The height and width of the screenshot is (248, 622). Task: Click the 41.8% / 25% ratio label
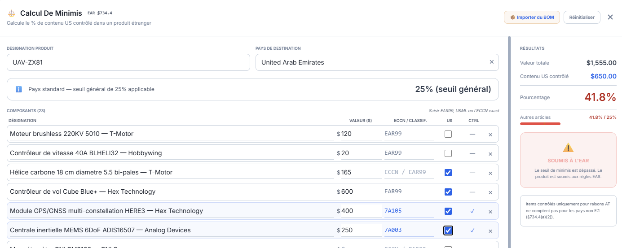[x=603, y=117]
